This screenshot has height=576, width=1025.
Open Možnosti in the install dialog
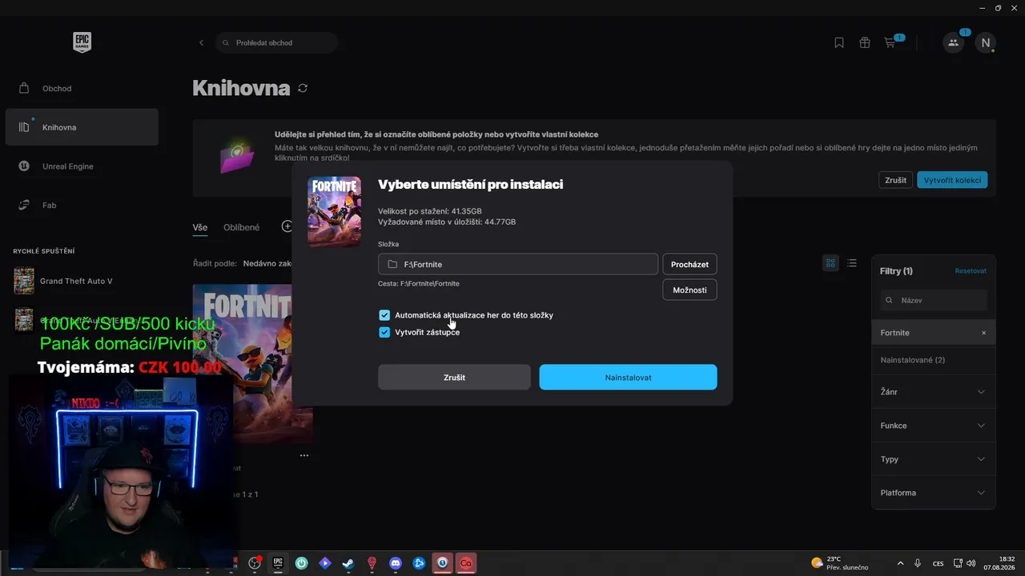[x=689, y=290]
